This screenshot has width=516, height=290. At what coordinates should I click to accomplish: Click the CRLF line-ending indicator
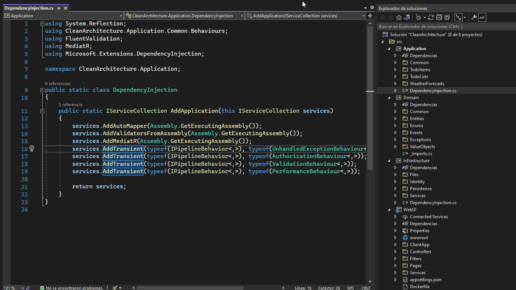click(366, 287)
